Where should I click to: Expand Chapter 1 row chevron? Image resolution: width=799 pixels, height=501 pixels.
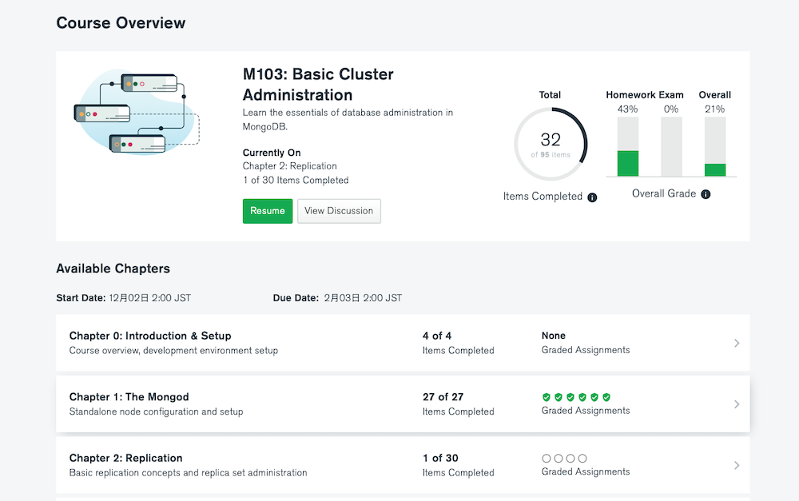[x=737, y=404]
